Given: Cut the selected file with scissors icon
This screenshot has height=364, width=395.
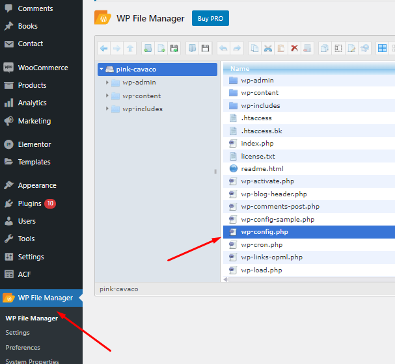Looking at the screenshot, I should tap(268, 48).
